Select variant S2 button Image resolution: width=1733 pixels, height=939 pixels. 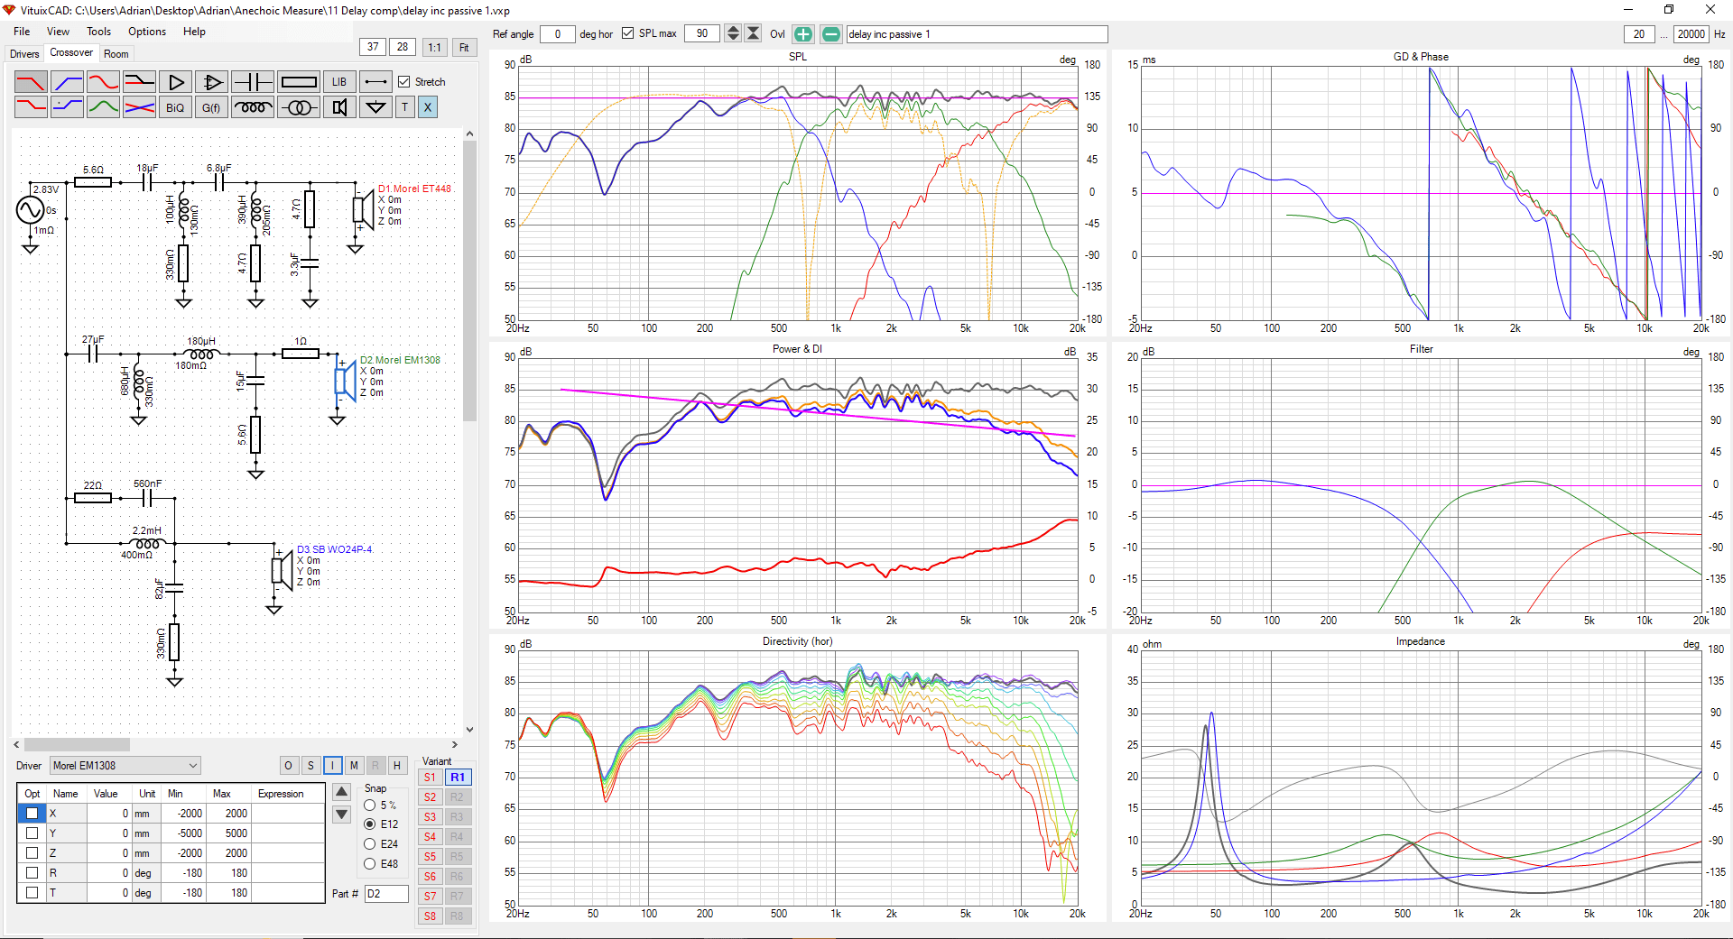431,797
